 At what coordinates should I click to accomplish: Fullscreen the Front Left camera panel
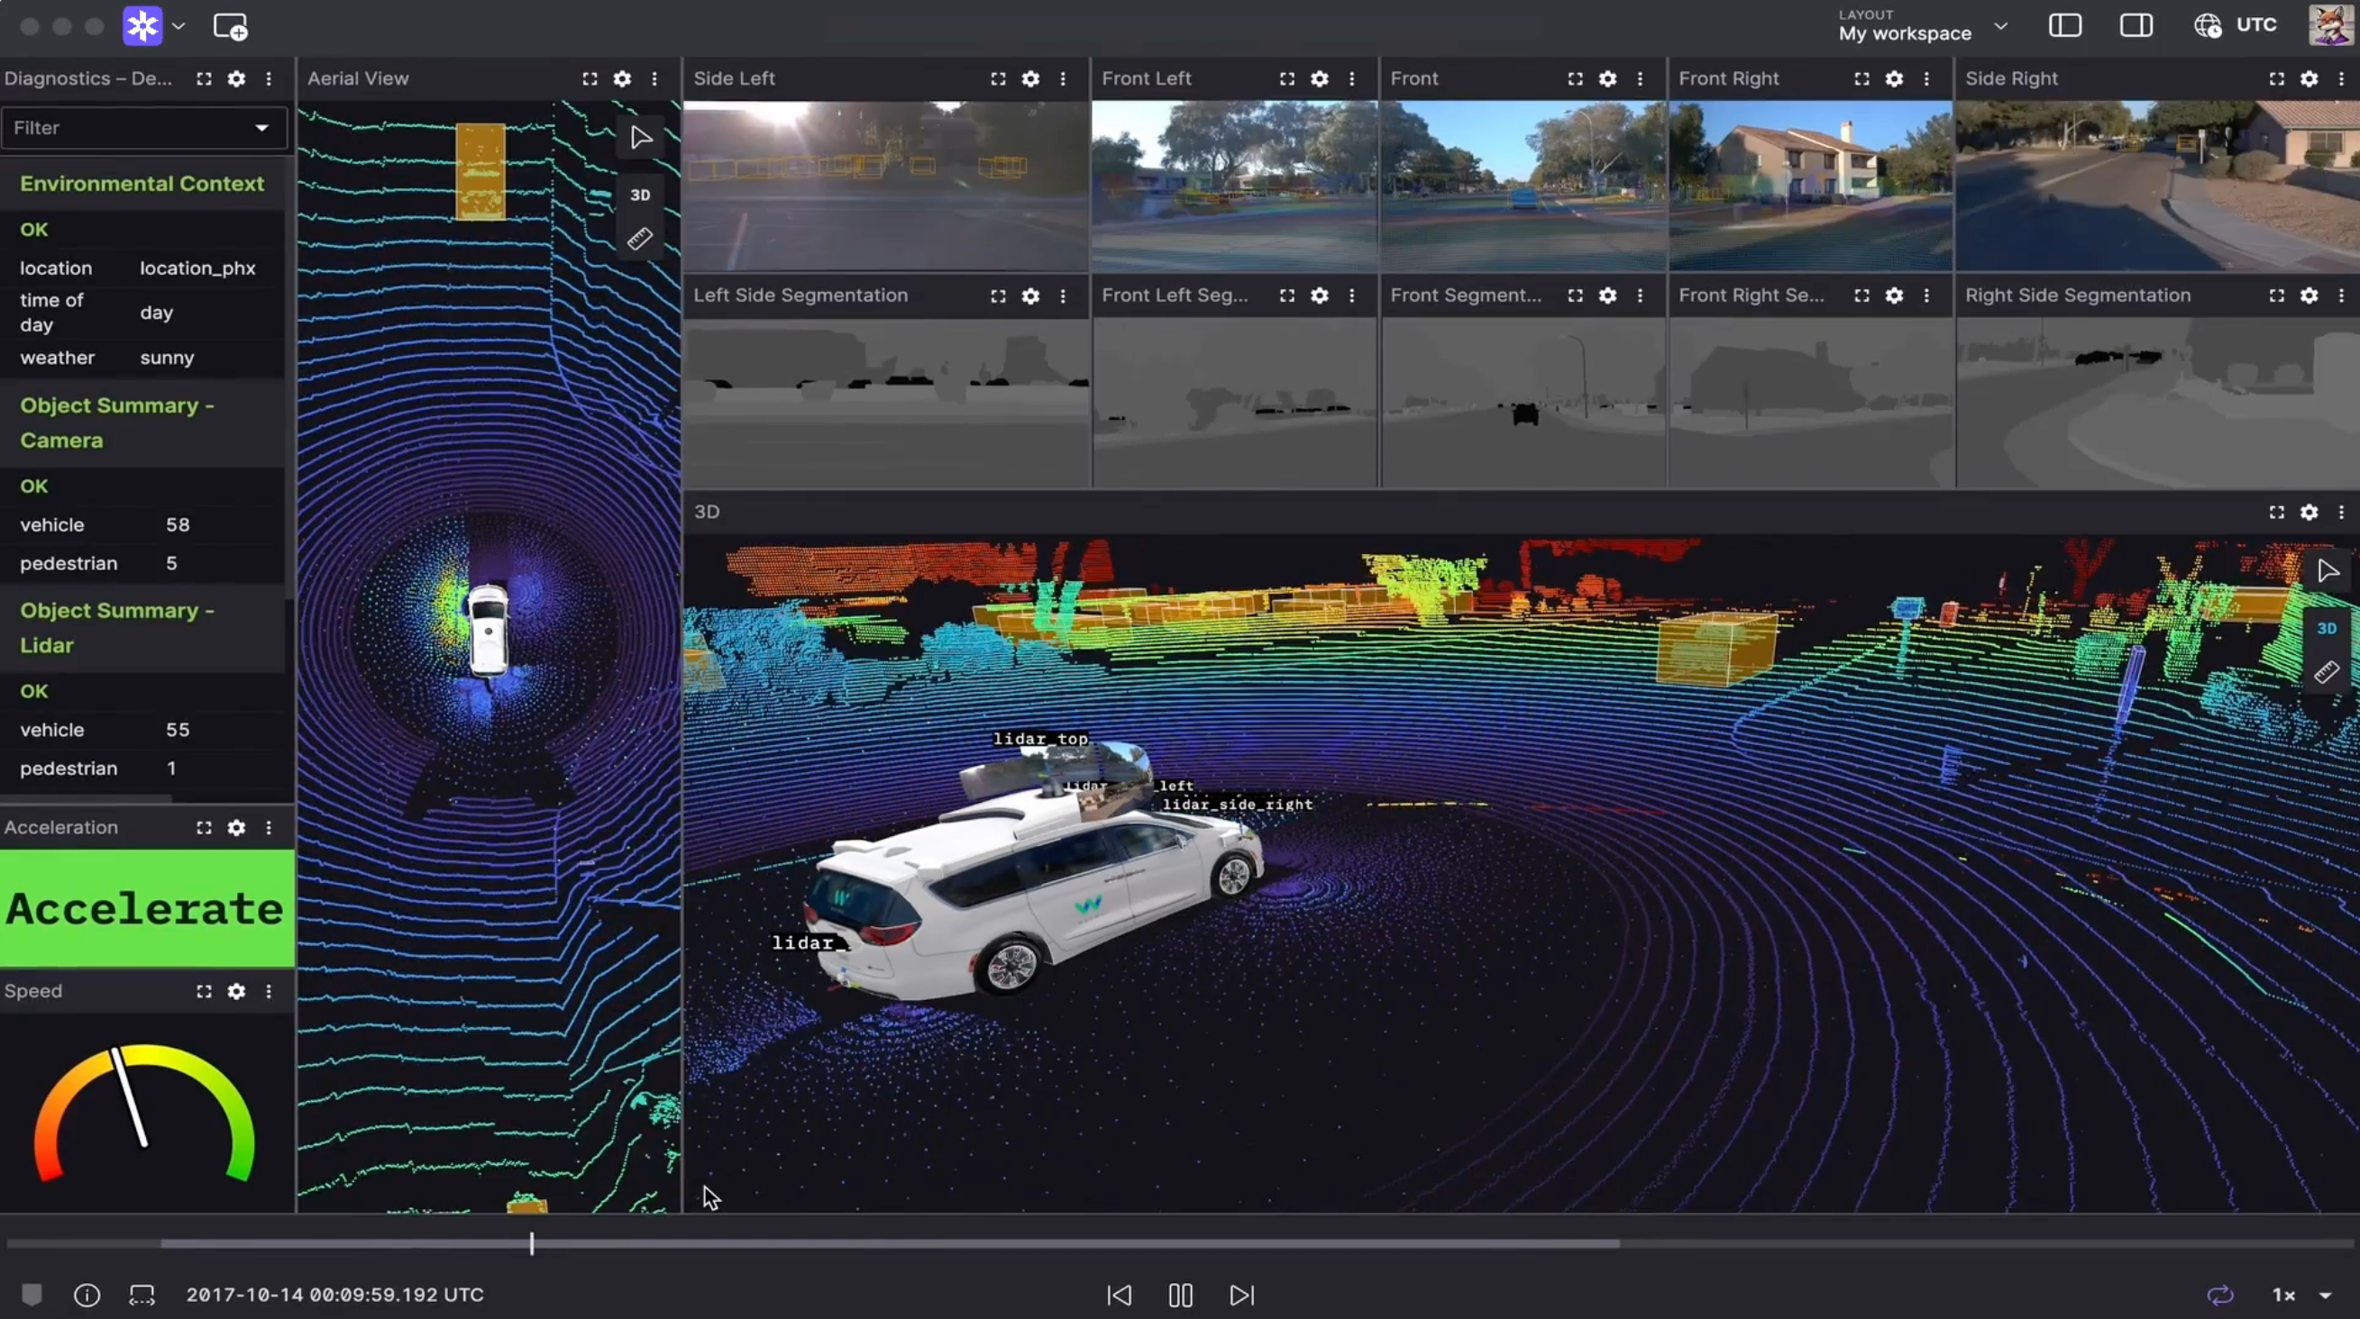(x=1287, y=78)
